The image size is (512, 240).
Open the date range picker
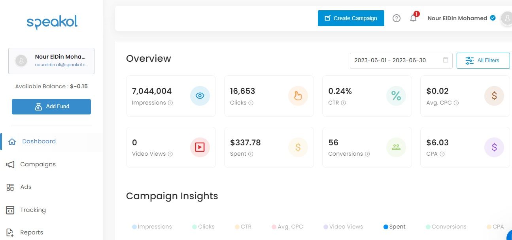coord(401,60)
